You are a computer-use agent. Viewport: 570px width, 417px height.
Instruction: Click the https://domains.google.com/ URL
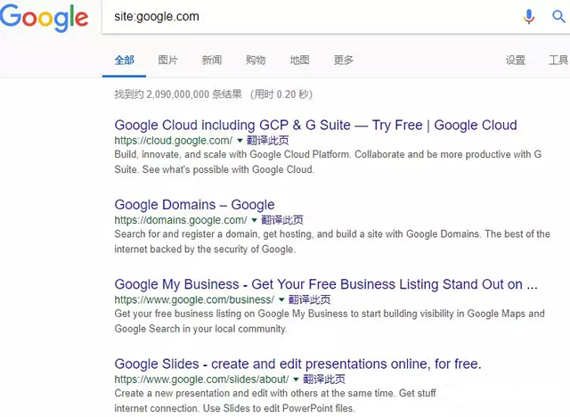click(181, 220)
